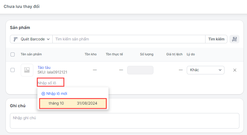Tick the select-all checkbox in table header
This screenshot has width=247, height=135.
[x=13, y=54]
